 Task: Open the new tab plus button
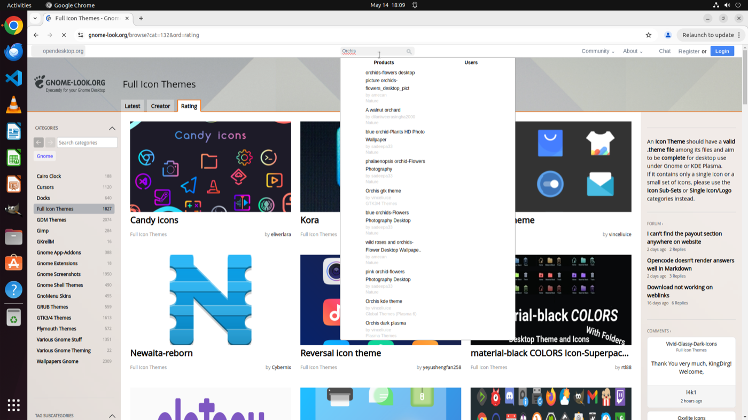click(x=141, y=18)
